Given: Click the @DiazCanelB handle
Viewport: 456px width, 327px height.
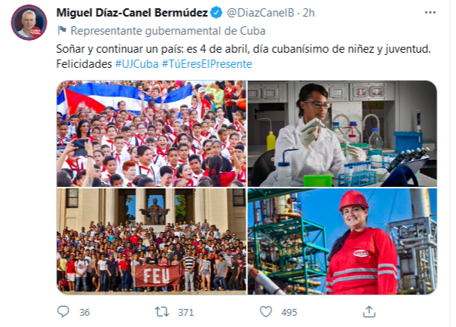Looking at the screenshot, I should [x=261, y=13].
